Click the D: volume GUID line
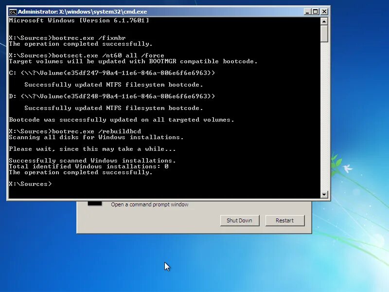 coord(112,96)
